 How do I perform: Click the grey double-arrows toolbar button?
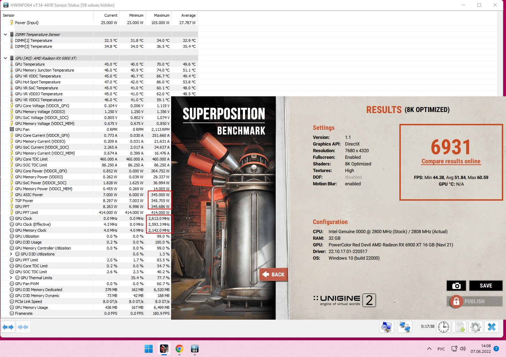tap(23, 327)
